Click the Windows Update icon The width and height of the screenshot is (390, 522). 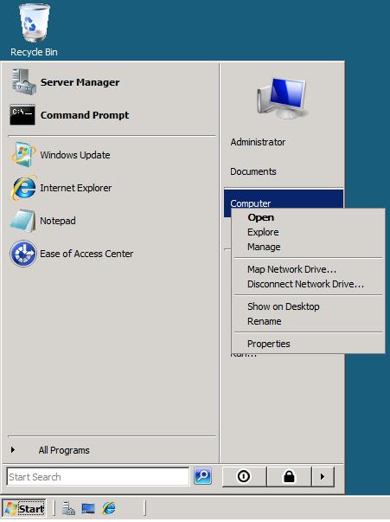(x=22, y=154)
